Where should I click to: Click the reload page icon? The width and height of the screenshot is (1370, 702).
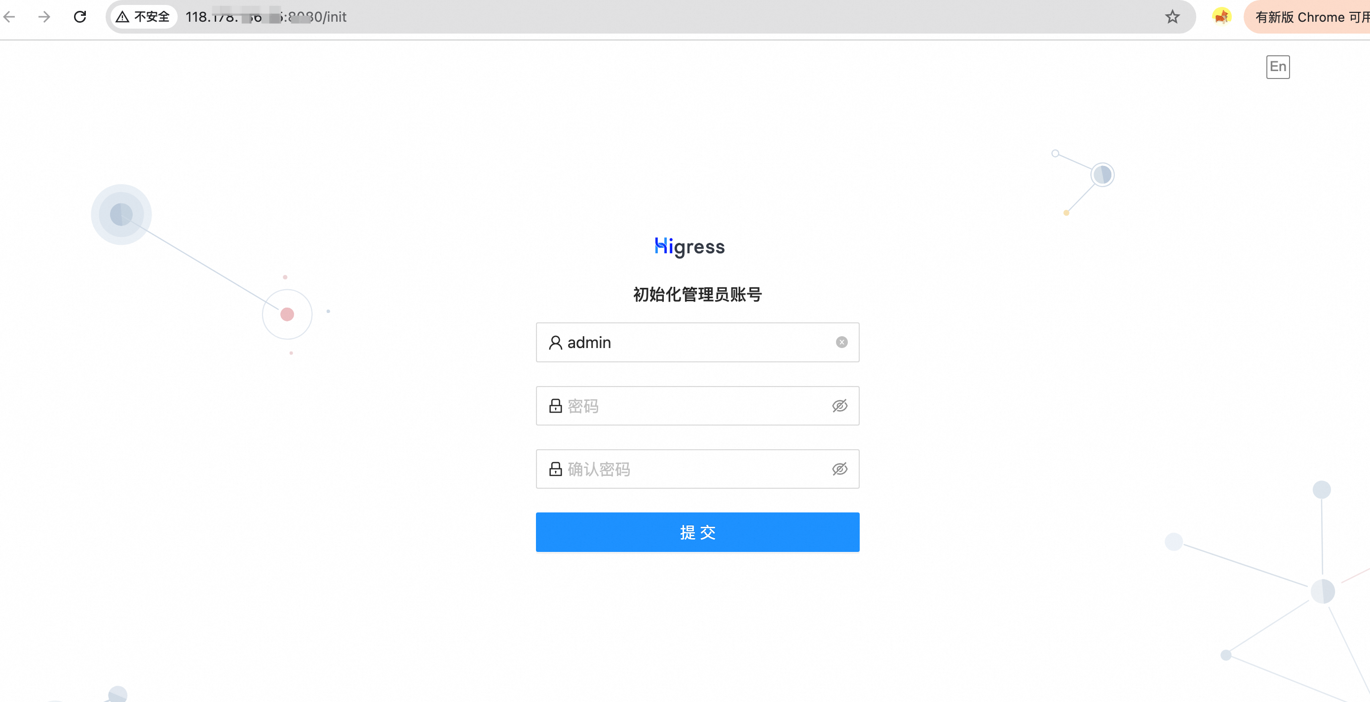click(x=80, y=16)
